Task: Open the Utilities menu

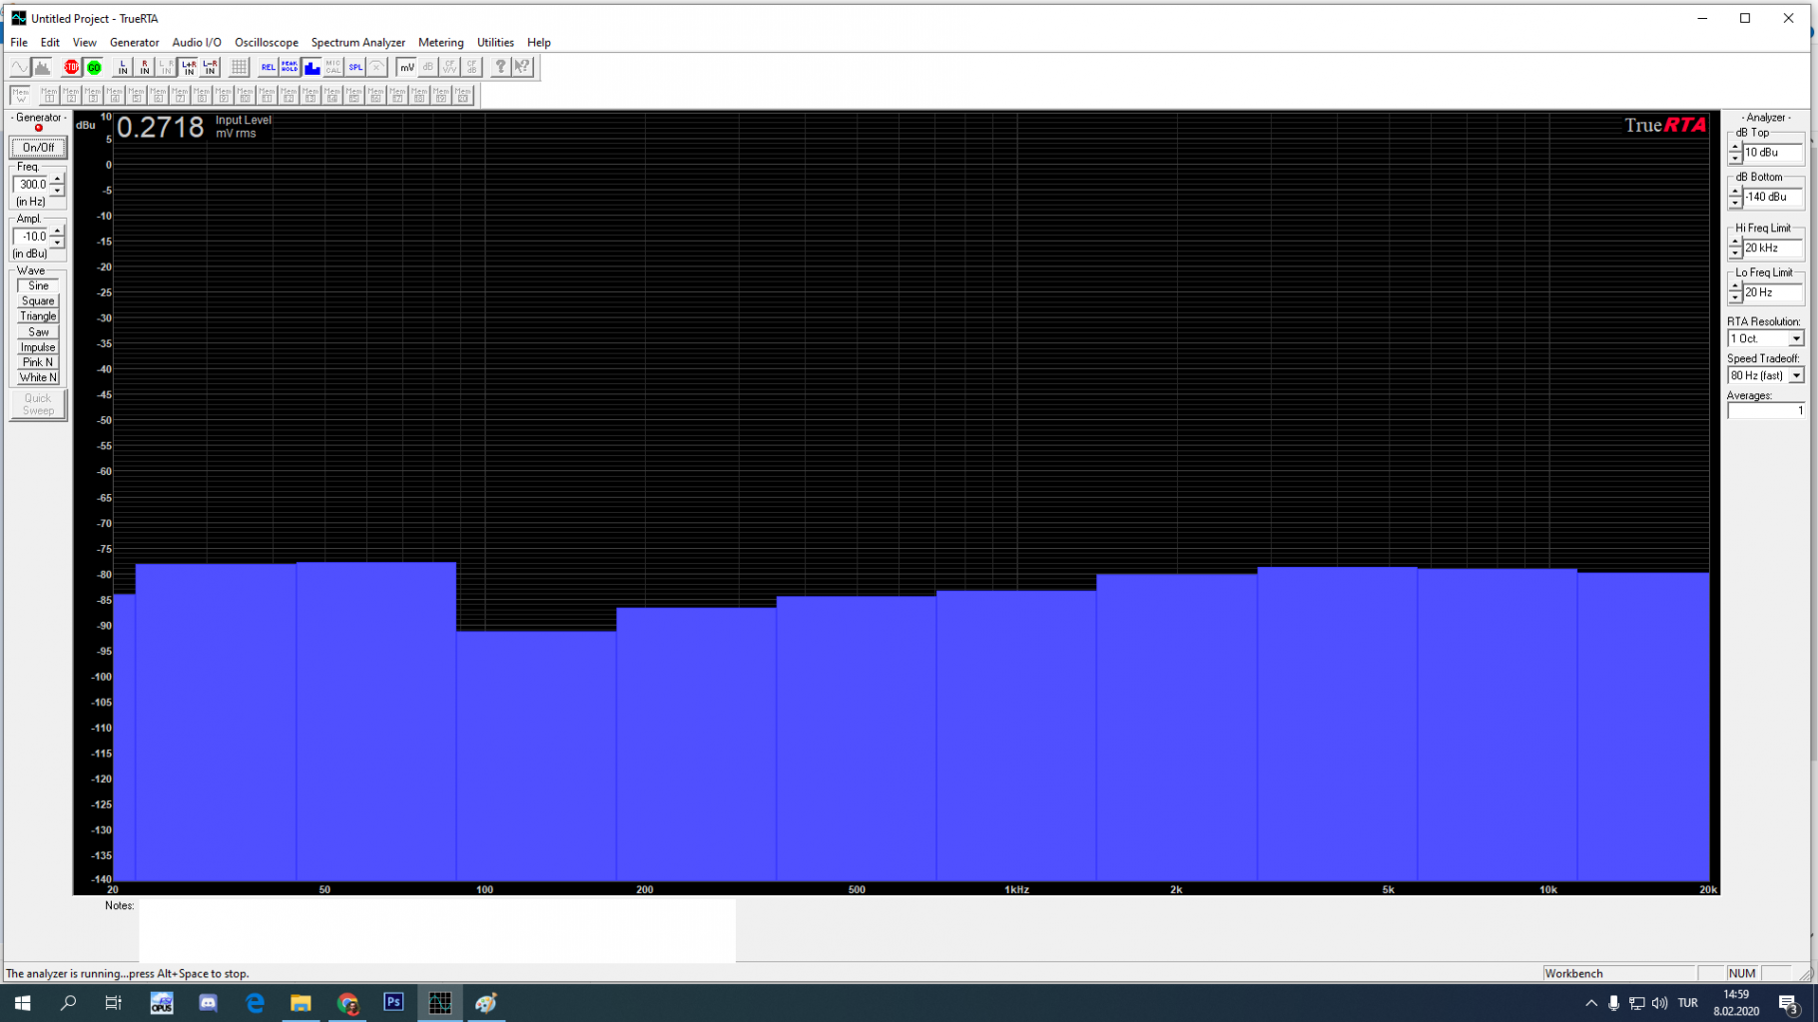Action: [x=495, y=43]
